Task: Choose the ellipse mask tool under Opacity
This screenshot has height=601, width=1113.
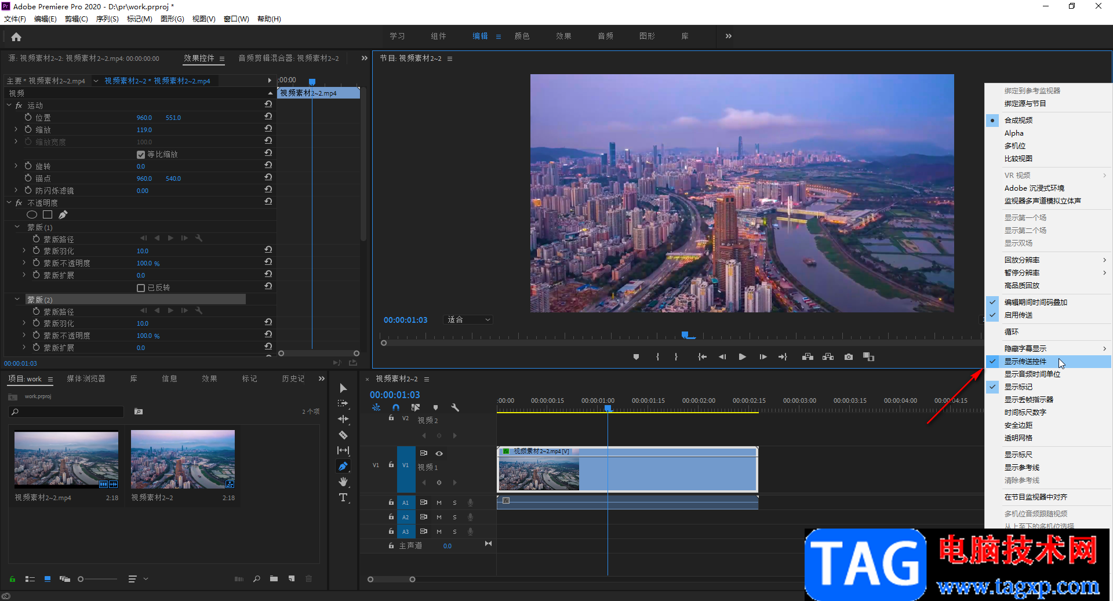Action: click(32, 215)
